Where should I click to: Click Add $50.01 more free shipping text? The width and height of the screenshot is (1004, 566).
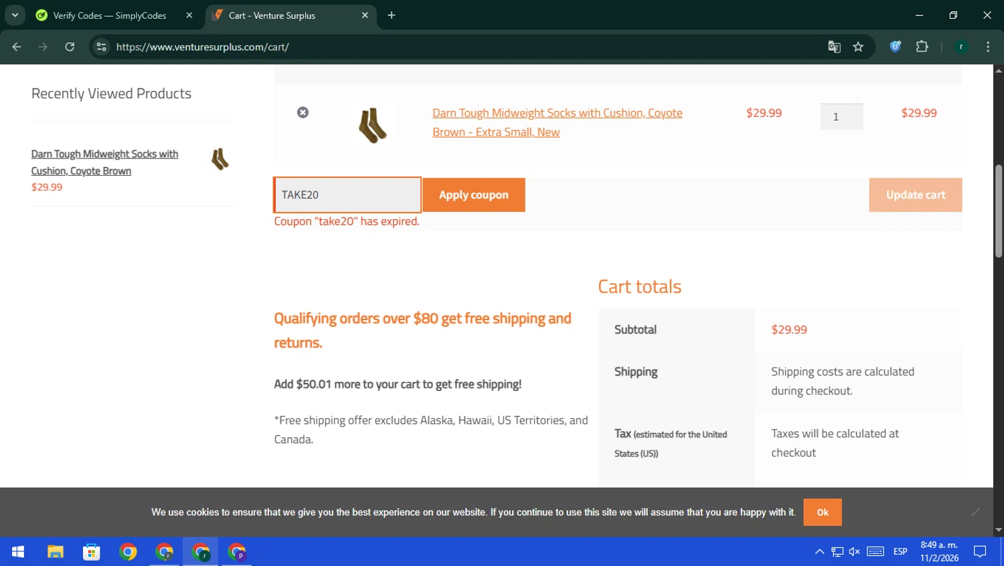[398, 384]
